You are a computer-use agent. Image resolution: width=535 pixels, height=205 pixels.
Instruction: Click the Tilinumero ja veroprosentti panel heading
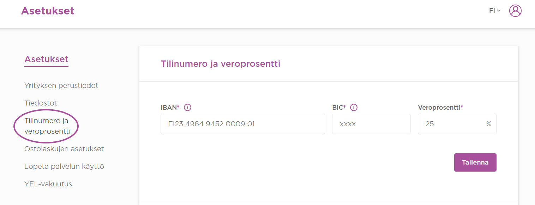pyautogui.click(x=221, y=64)
